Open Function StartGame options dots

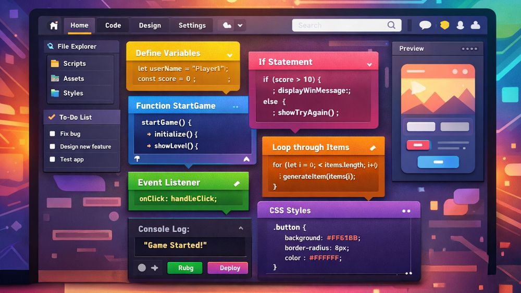point(235,107)
